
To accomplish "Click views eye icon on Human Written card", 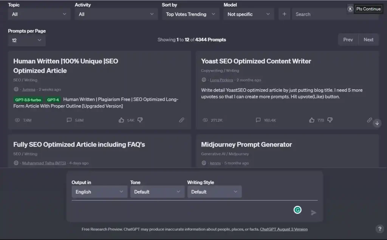I will (x=17, y=120).
